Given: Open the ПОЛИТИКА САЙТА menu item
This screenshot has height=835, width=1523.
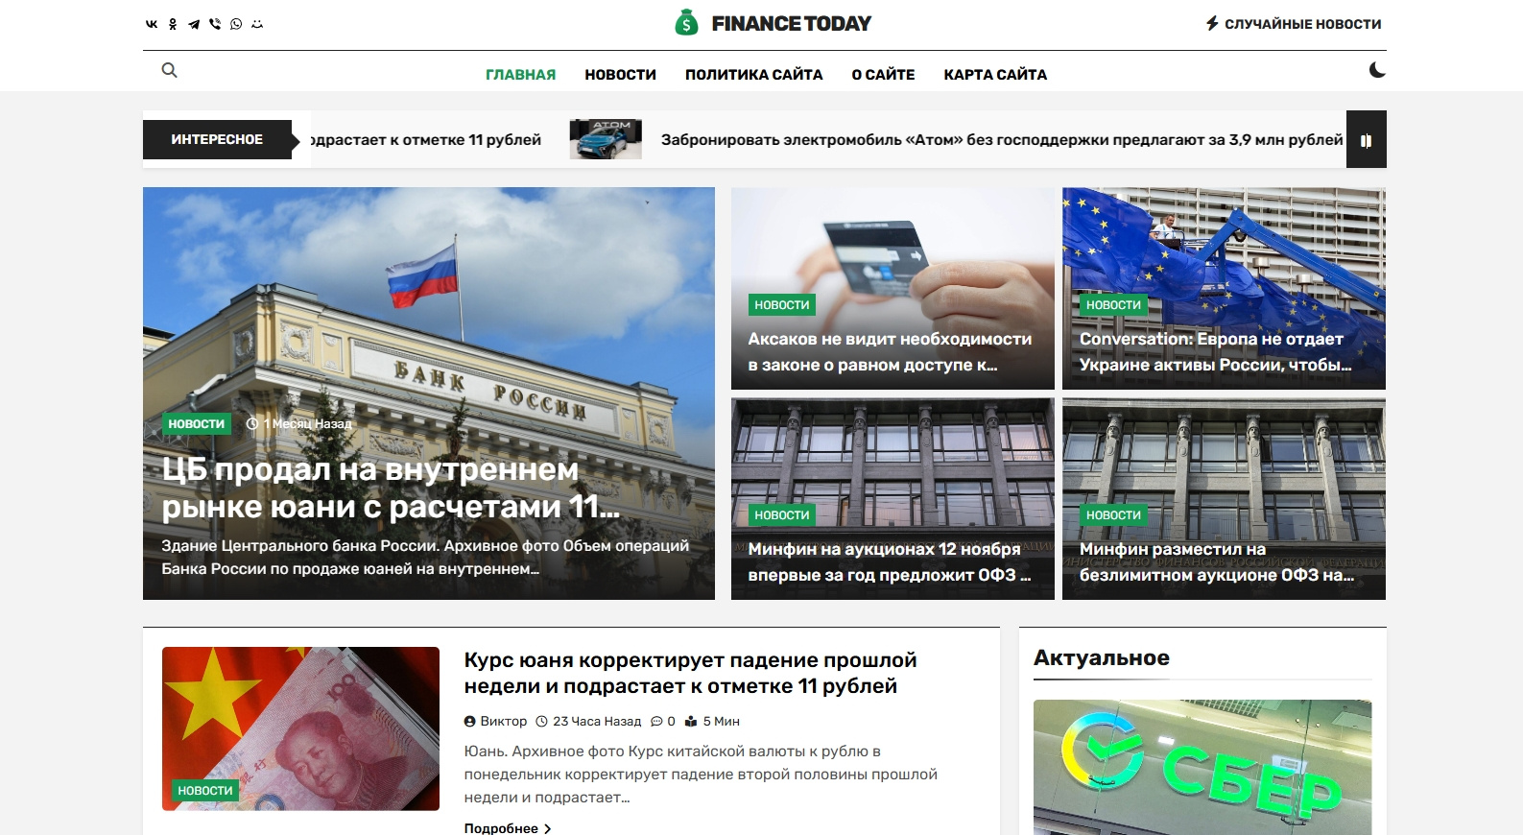Looking at the screenshot, I should (753, 75).
